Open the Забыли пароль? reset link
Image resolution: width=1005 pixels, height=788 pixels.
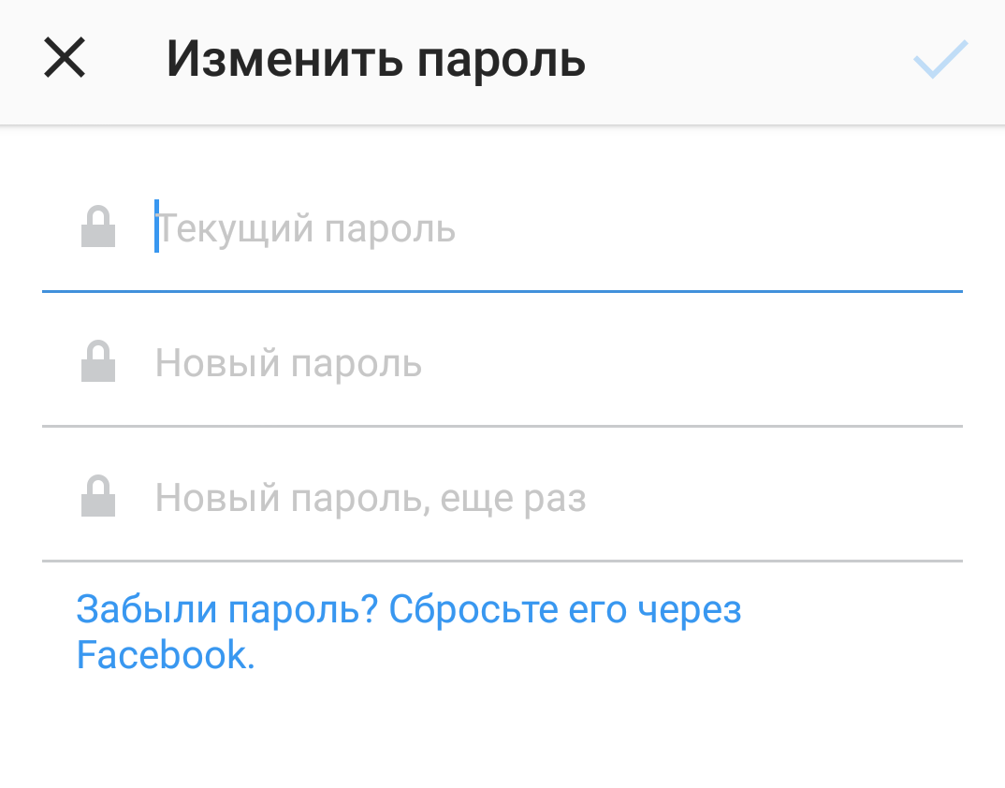(x=408, y=611)
